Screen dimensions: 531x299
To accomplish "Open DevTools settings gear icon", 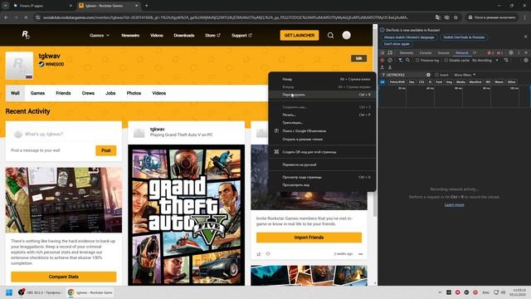I will 511,53.
